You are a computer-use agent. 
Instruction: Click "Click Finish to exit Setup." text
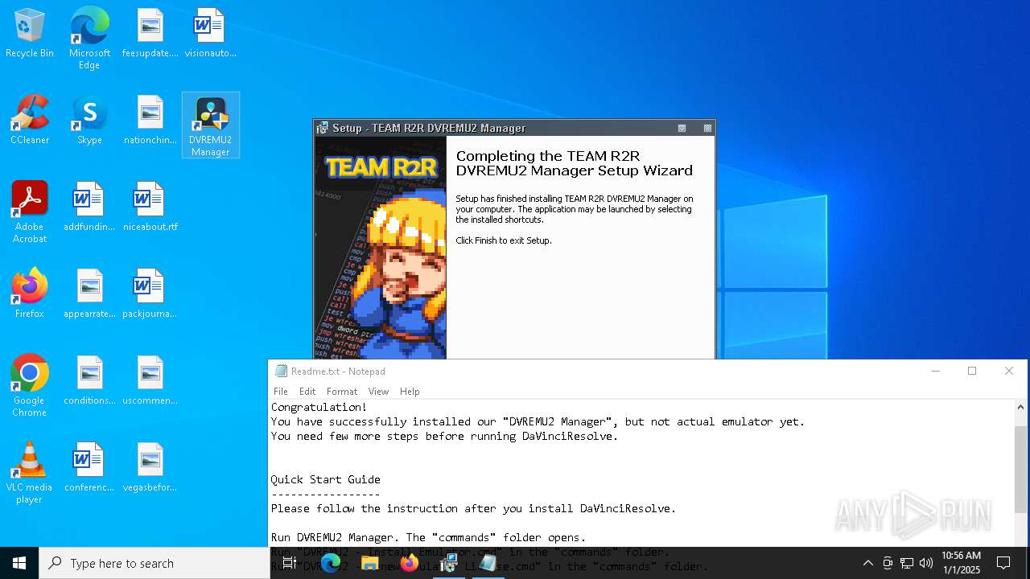coord(504,240)
